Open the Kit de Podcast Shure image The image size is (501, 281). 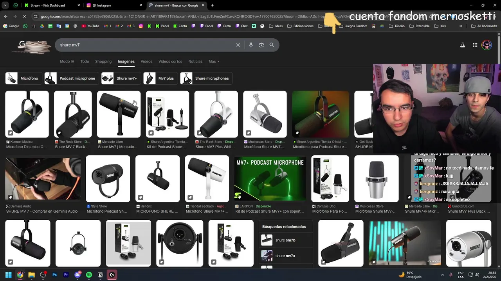point(168,114)
